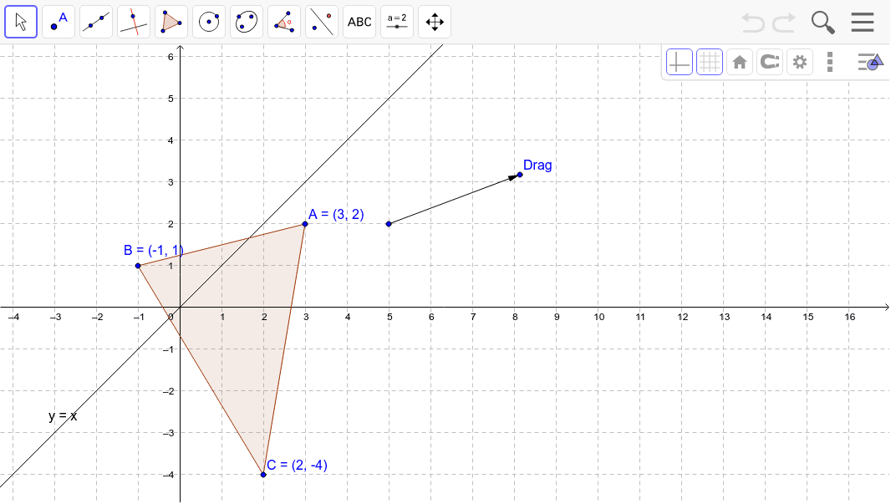The width and height of the screenshot is (891, 504).
Task: Select the Perpendicular Line tool
Action: [x=133, y=22]
